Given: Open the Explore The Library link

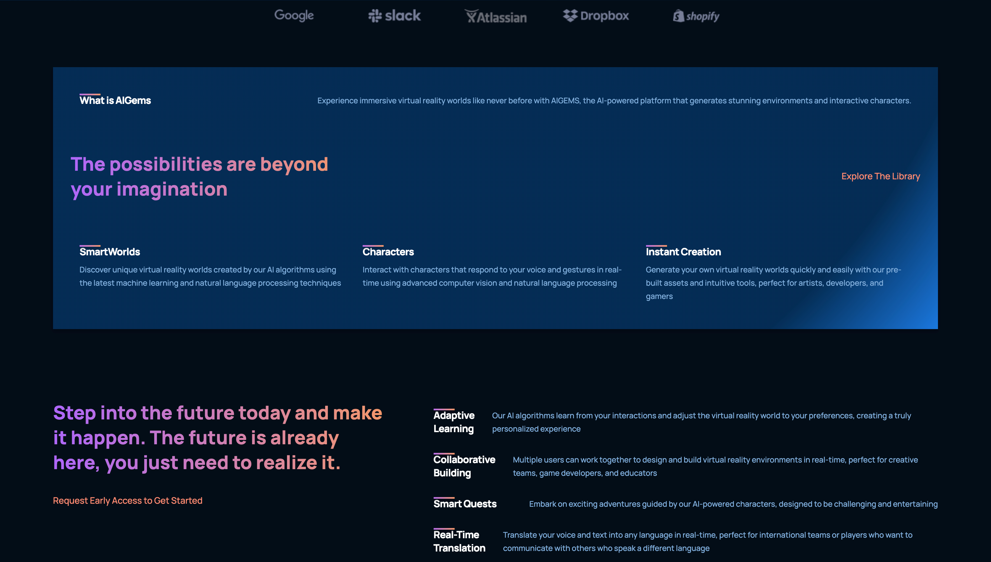Looking at the screenshot, I should pyautogui.click(x=880, y=176).
